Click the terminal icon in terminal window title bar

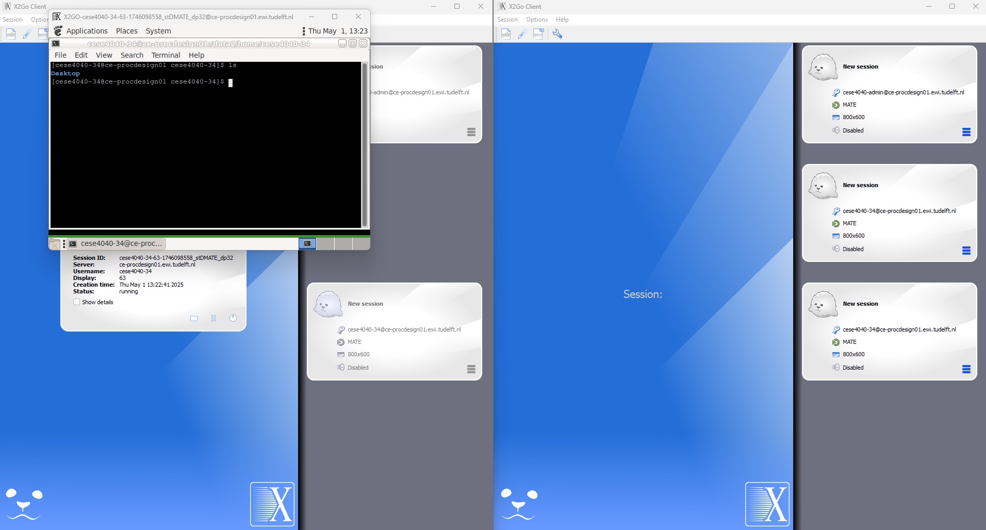point(56,44)
